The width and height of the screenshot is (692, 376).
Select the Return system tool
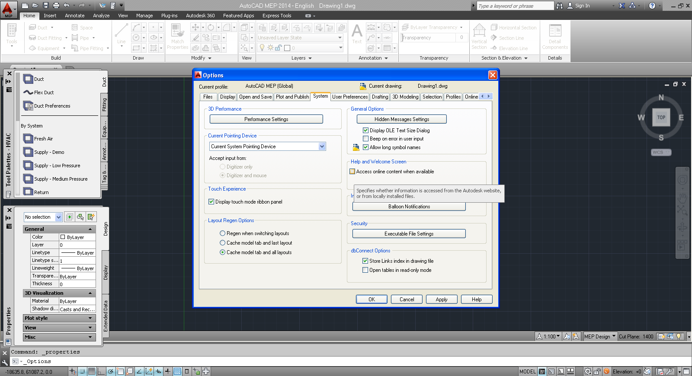point(36,192)
